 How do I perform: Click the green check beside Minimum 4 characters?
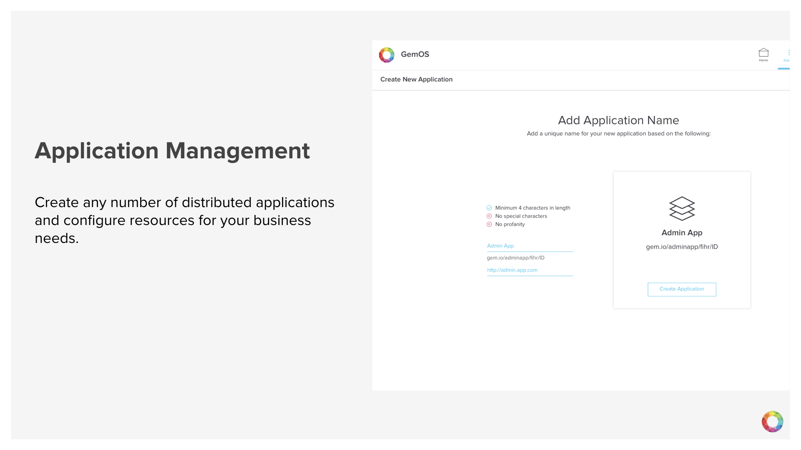point(489,208)
